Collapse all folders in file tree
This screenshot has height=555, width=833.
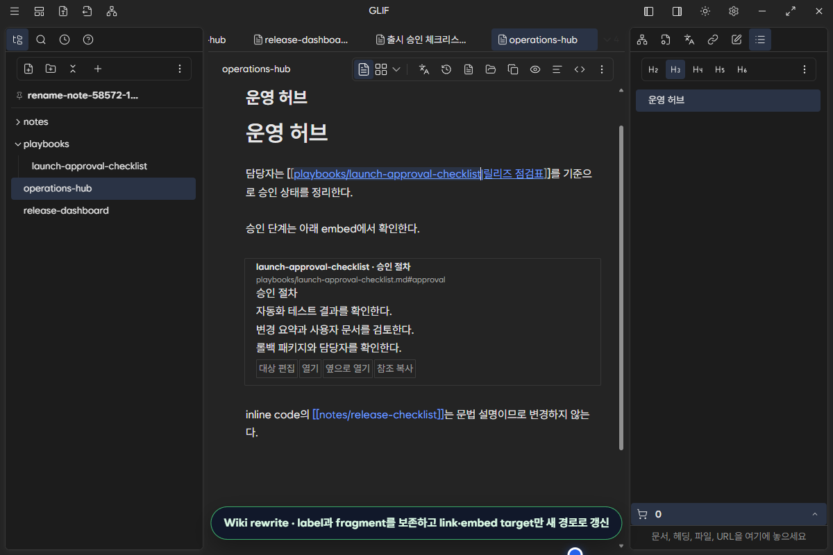tap(73, 69)
